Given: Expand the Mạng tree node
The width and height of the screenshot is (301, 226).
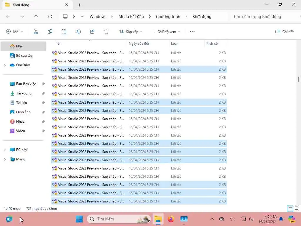Looking at the screenshot, I should click(x=5, y=159).
